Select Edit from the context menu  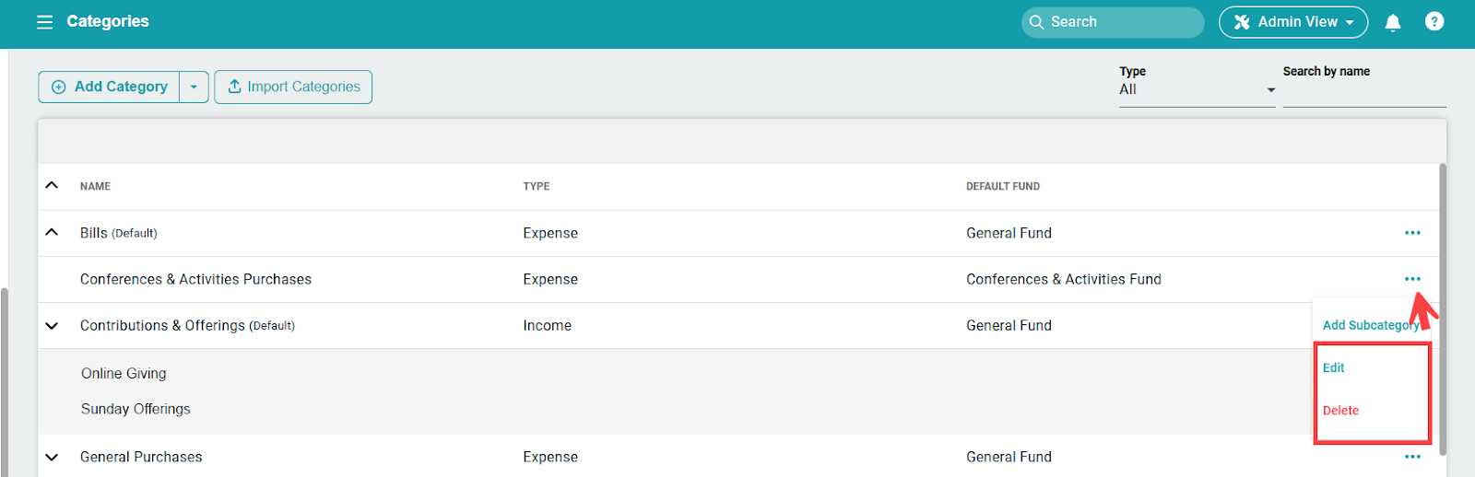(1333, 368)
